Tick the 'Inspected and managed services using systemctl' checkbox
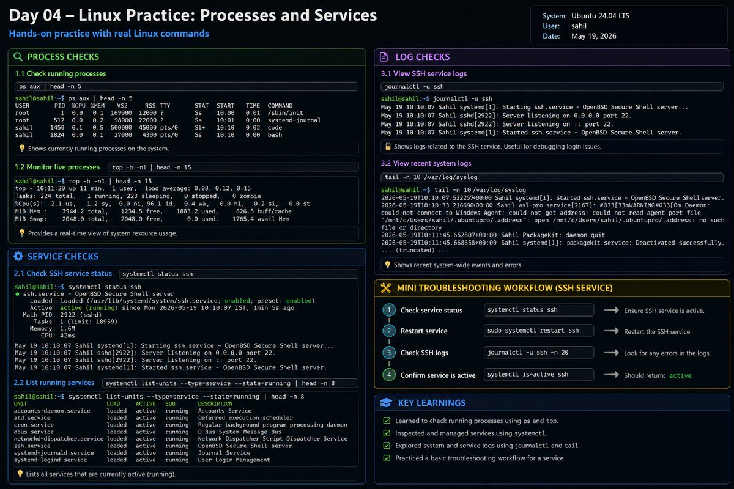The height and width of the screenshot is (489, 734). click(386, 433)
